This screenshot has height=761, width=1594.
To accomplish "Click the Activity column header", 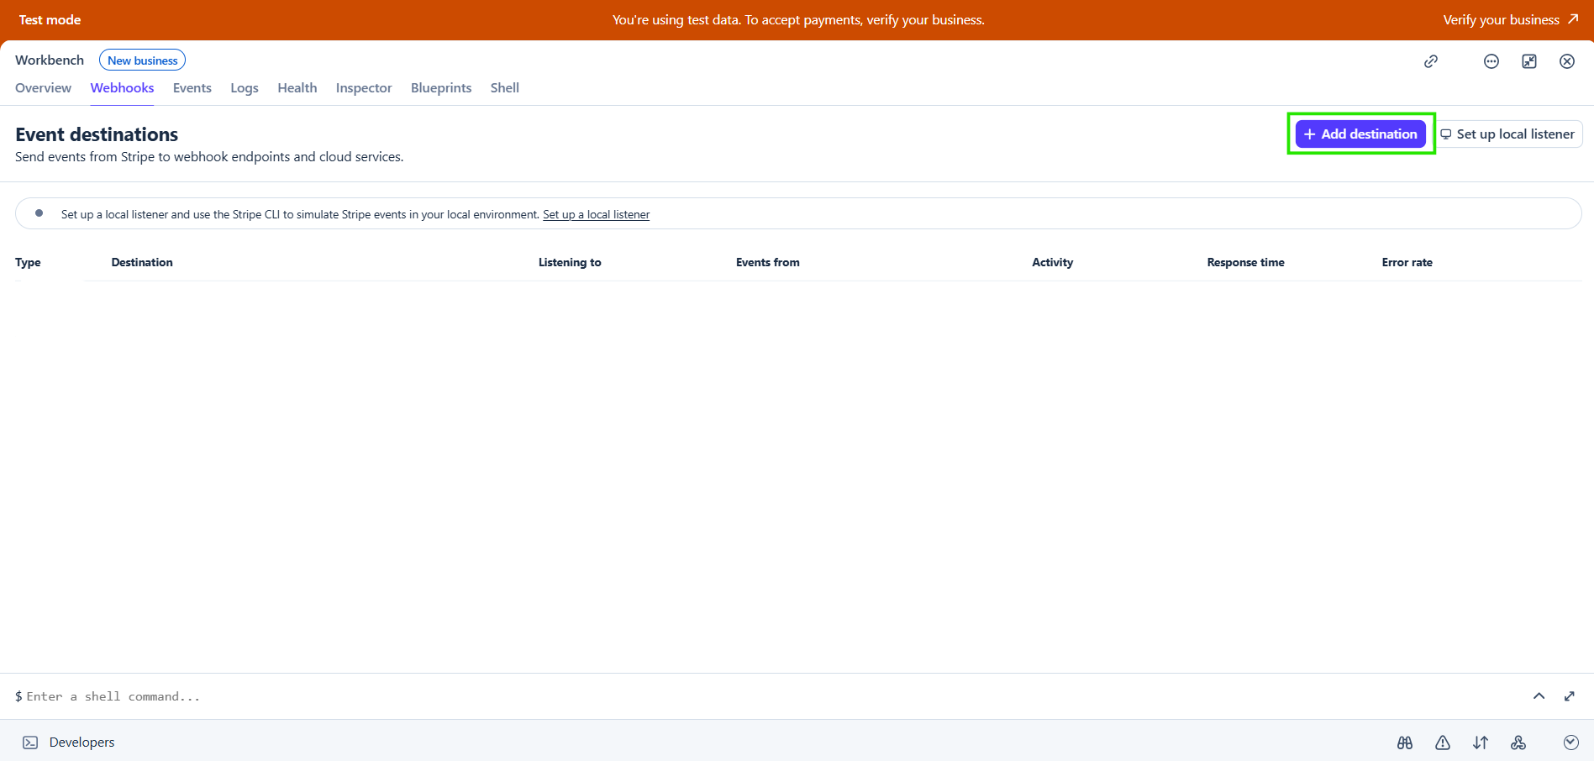I will [1053, 262].
